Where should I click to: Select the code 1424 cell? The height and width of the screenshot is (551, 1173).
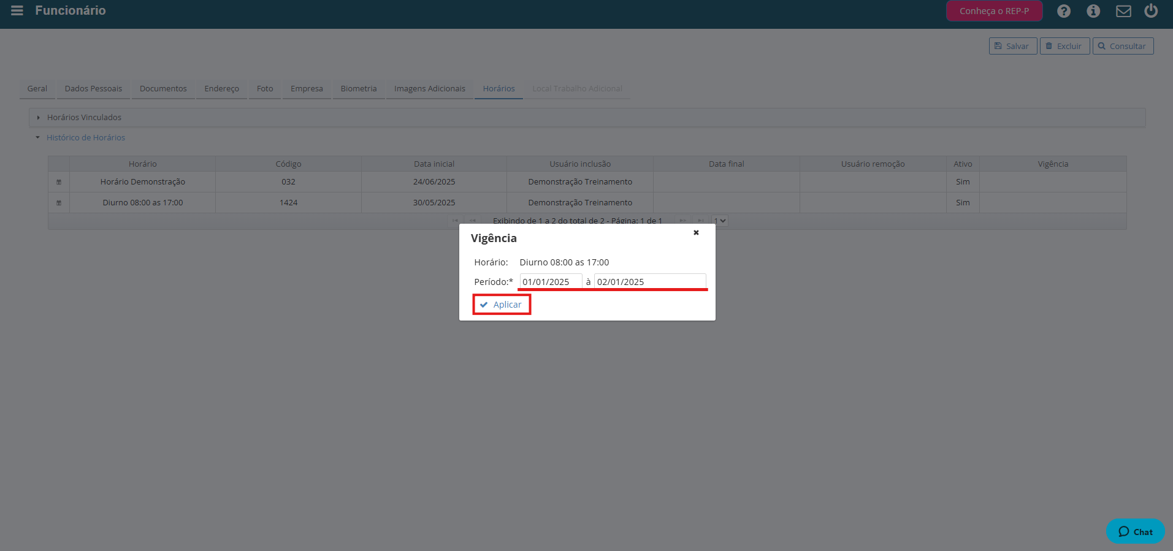pyautogui.click(x=288, y=203)
